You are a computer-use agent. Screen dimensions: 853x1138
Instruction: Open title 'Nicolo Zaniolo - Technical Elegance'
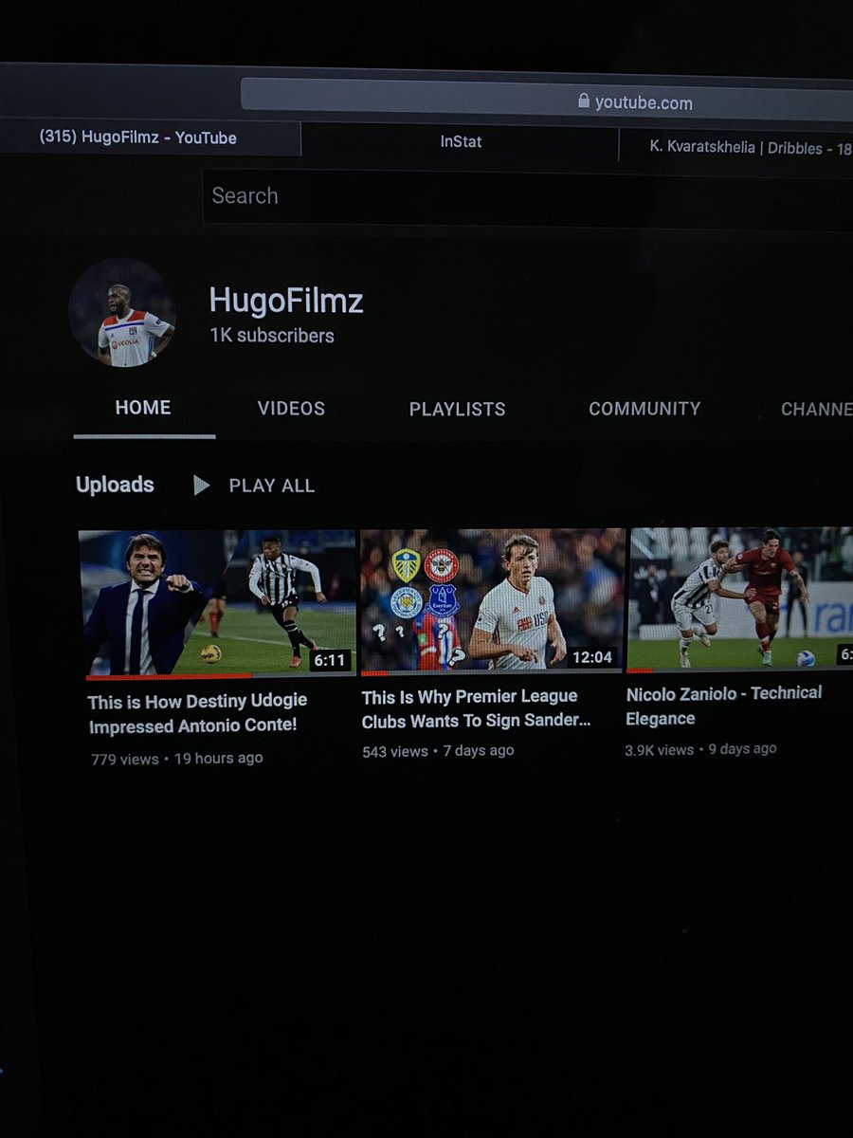coord(723,706)
